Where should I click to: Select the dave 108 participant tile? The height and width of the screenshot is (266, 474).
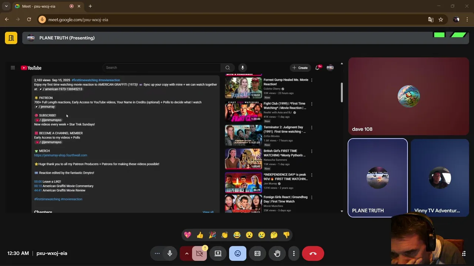click(x=408, y=96)
